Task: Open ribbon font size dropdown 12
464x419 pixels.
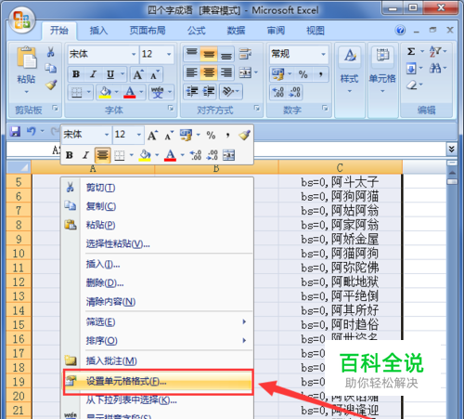Action: [169, 54]
